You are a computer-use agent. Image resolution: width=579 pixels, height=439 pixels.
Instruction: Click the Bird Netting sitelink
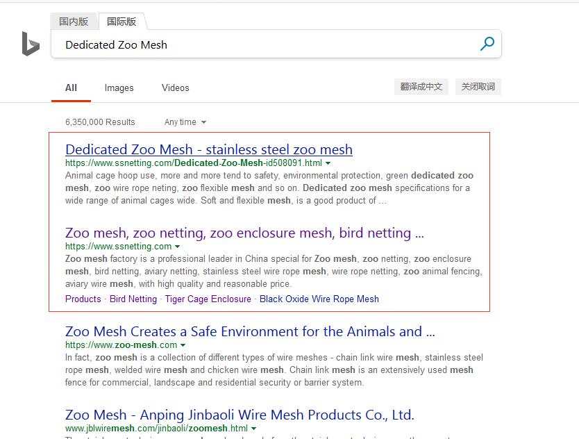tap(133, 299)
